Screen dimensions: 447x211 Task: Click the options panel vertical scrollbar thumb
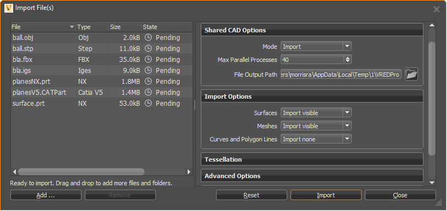coord(432,99)
